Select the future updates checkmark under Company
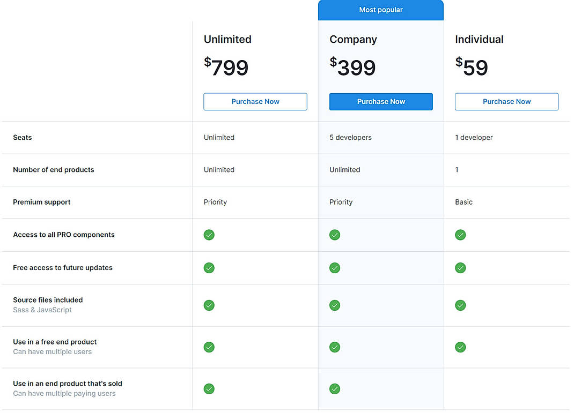The width and height of the screenshot is (574, 413). 335,268
